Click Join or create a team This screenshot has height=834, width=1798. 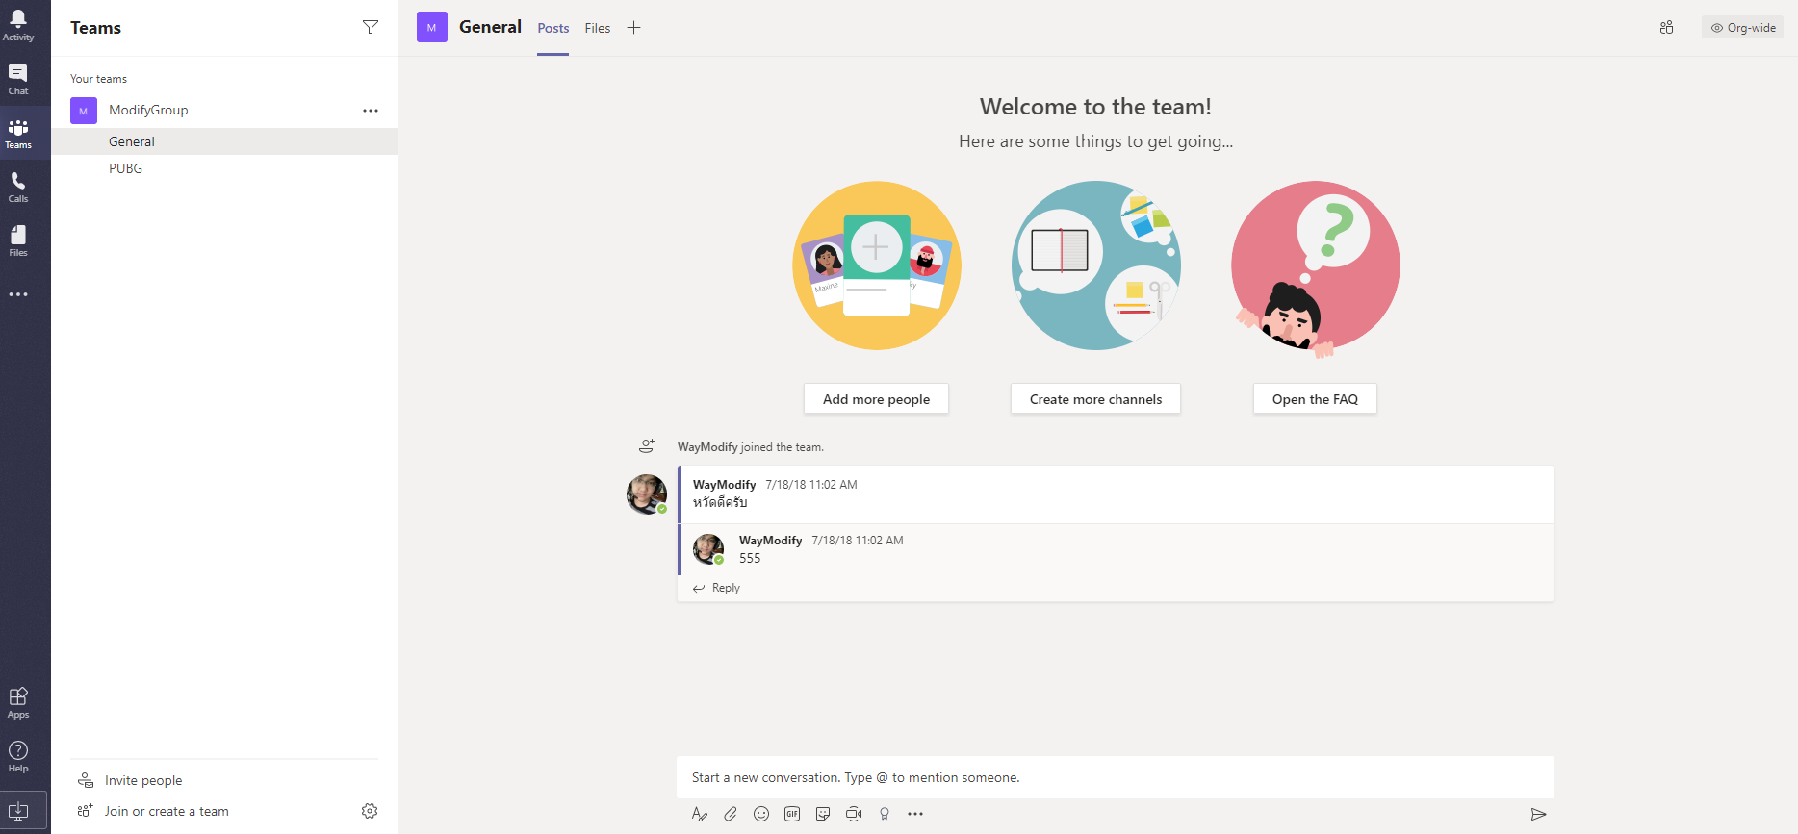coord(167,811)
